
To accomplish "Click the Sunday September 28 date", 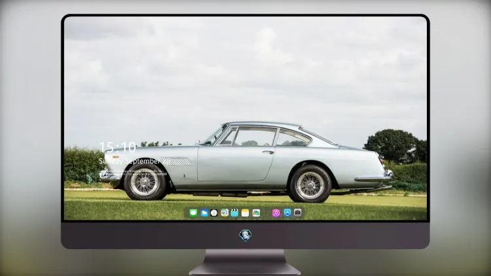I will tap(134, 161).
